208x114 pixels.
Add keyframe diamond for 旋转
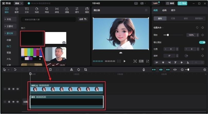click(x=203, y=56)
